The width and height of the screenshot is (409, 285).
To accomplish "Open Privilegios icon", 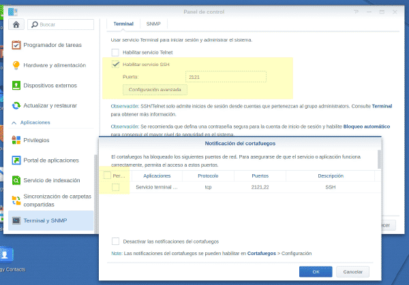I will (x=16, y=140).
